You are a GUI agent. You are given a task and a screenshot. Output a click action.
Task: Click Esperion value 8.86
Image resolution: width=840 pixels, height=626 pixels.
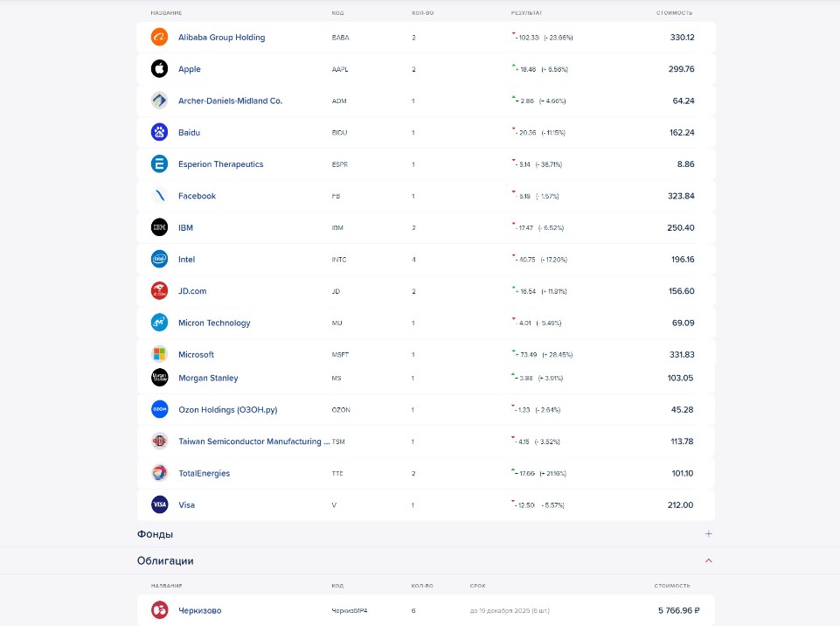tap(685, 164)
